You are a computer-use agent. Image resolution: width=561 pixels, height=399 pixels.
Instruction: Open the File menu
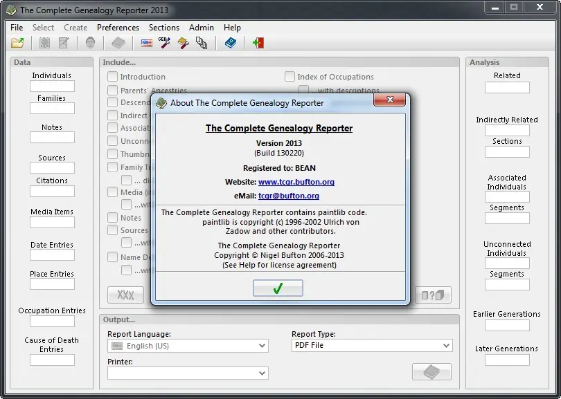17,28
